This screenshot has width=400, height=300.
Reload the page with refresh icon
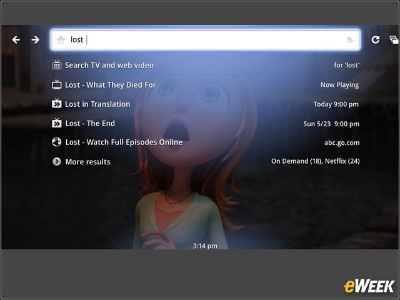[375, 39]
